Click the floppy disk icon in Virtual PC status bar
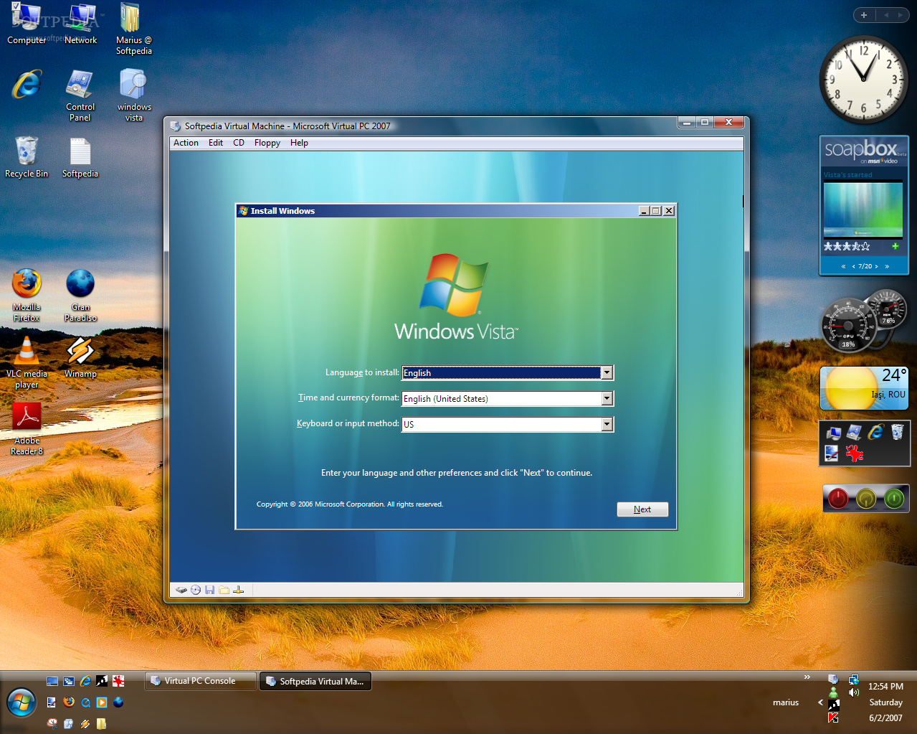Viewport: 917px width, 734px height. pyautogui.click(x=209, y=590)
